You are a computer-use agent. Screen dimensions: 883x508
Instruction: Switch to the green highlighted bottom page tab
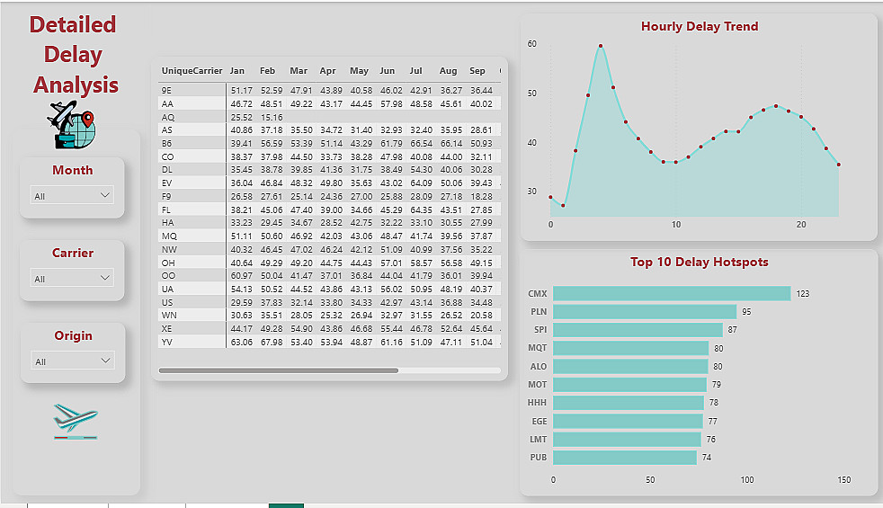point(286,505)
